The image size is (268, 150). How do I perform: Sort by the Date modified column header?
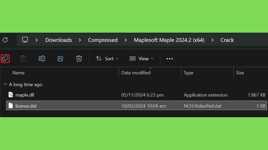click(136, 73)
